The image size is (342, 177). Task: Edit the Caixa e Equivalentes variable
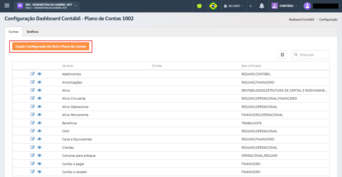[32, 139]
